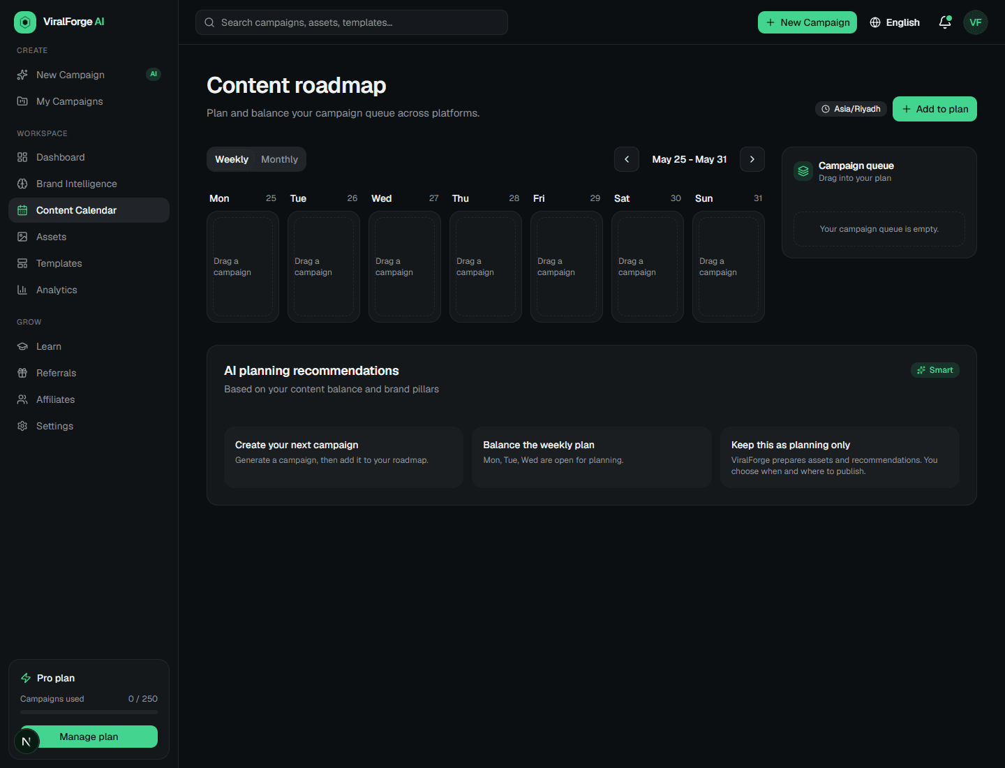Viewport: 1005px width, 768px height.
Task: Open the VF user avatar menu
Action: click(x=976, y=22)
